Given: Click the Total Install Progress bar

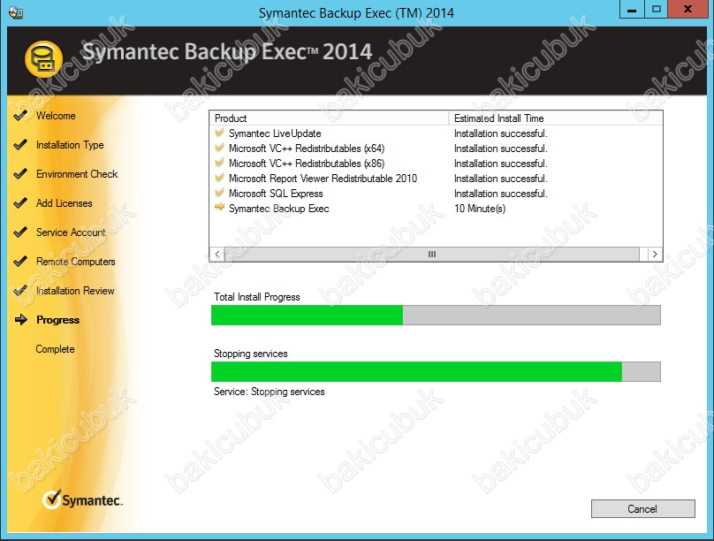Looking at the screenshot, I should coord(436,315).
